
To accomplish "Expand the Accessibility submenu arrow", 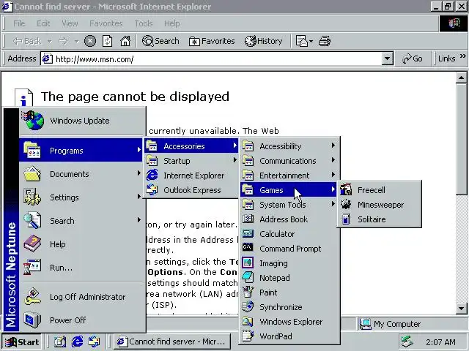I will [x=333, y=146].
